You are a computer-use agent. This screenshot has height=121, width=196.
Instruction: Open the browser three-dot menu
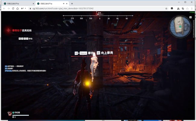tap(192, 8)
